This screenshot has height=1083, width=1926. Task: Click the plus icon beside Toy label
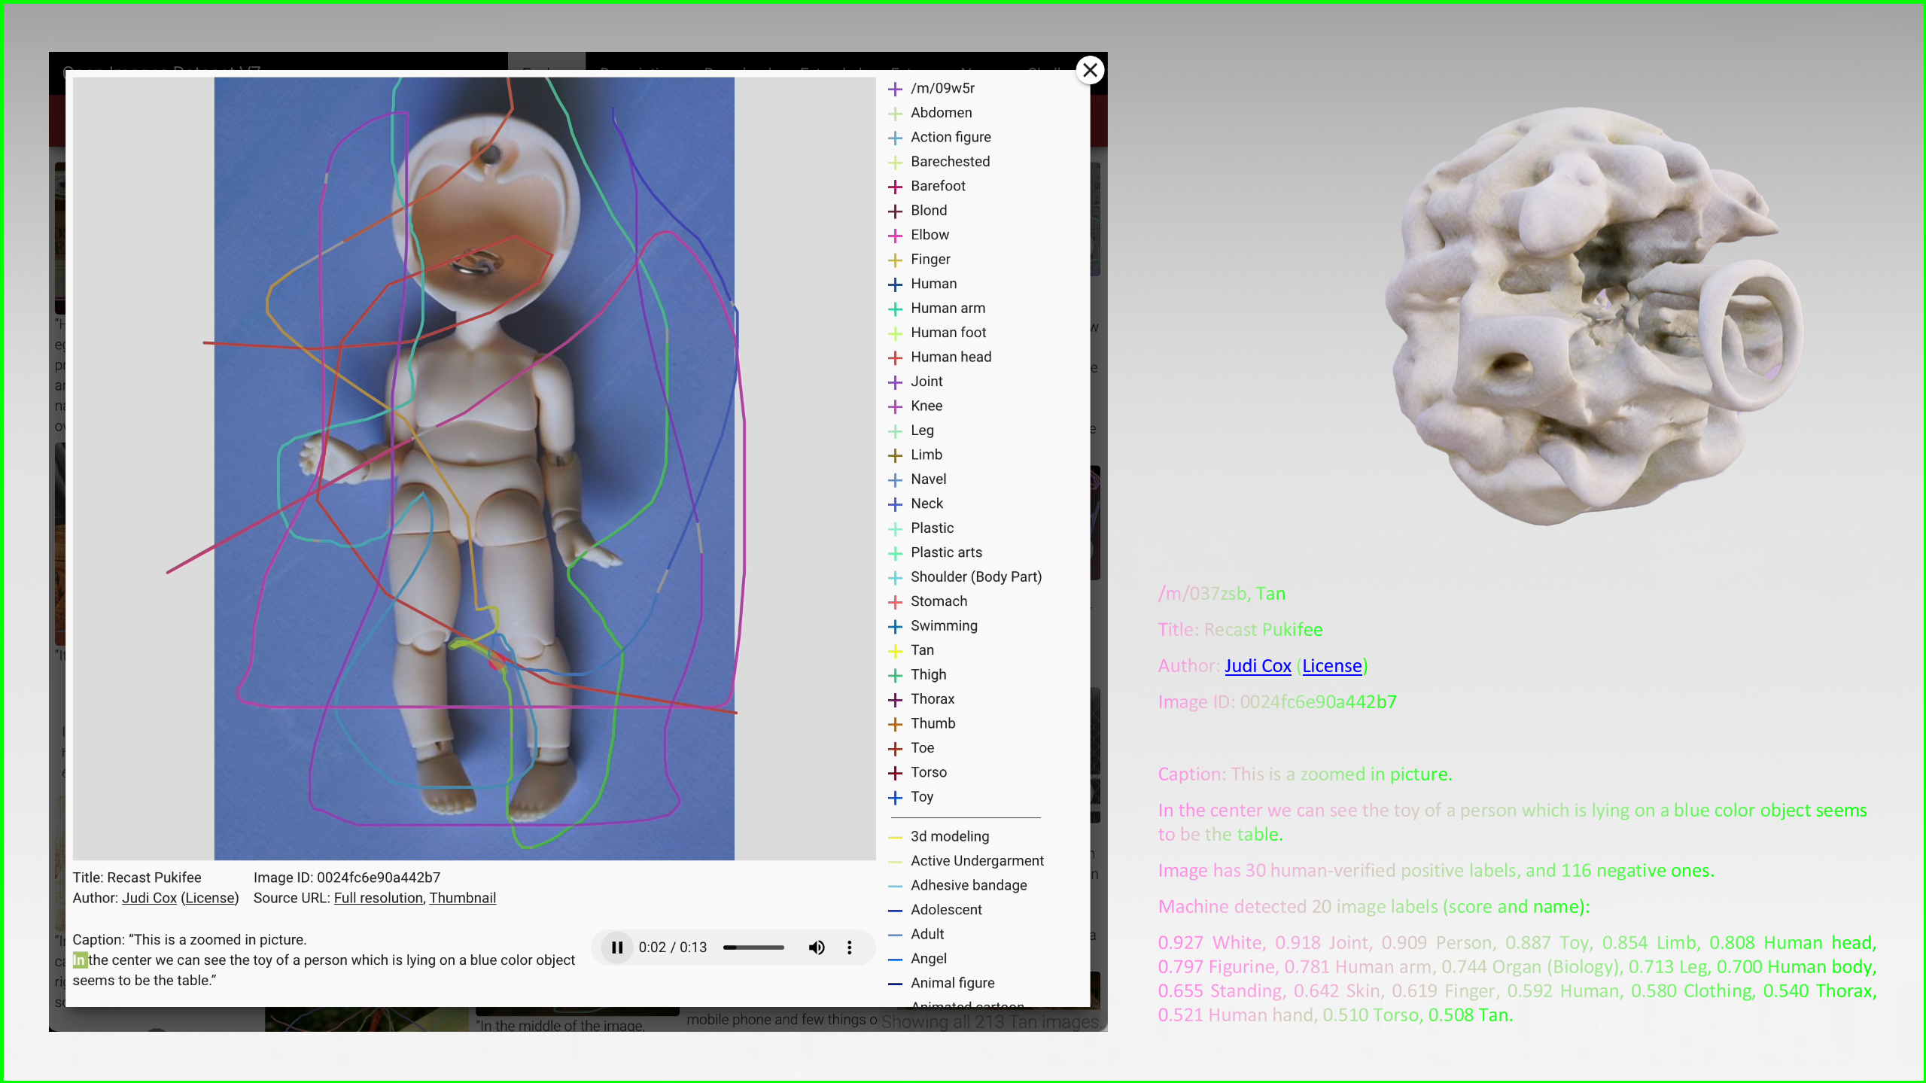coord(895,797)
